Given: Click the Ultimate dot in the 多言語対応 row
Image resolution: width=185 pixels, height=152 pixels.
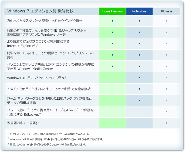Looking at the screenshot, I should tap(166, 123).
